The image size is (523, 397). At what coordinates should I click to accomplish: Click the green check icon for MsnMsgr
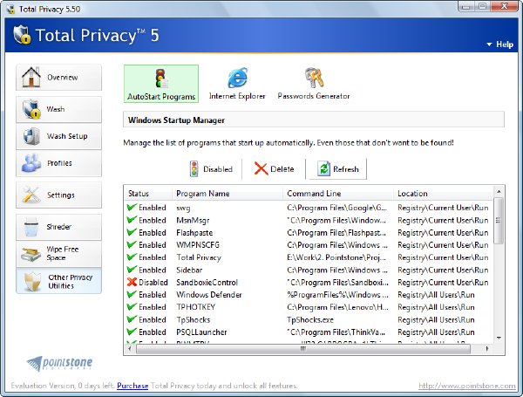click(x=132, y=220)
